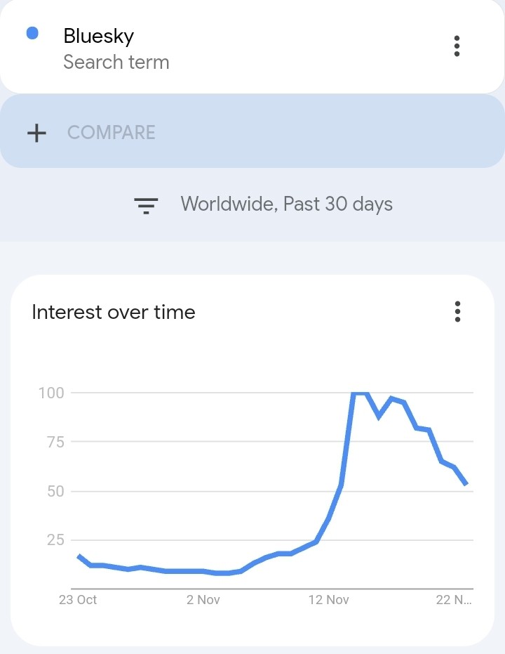Click the 23 Oct date label

(x=78, y=600)
